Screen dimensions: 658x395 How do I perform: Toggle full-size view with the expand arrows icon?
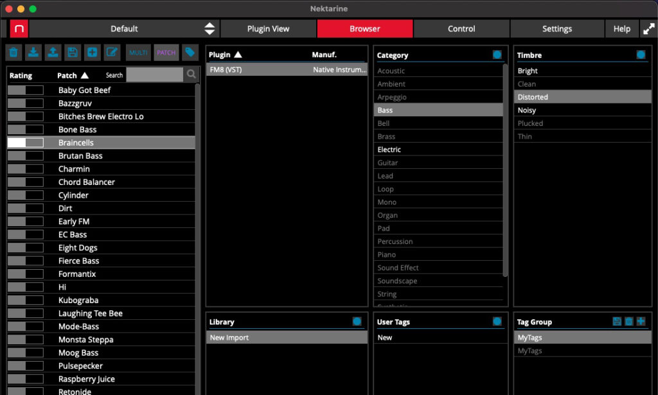[649, 28]
